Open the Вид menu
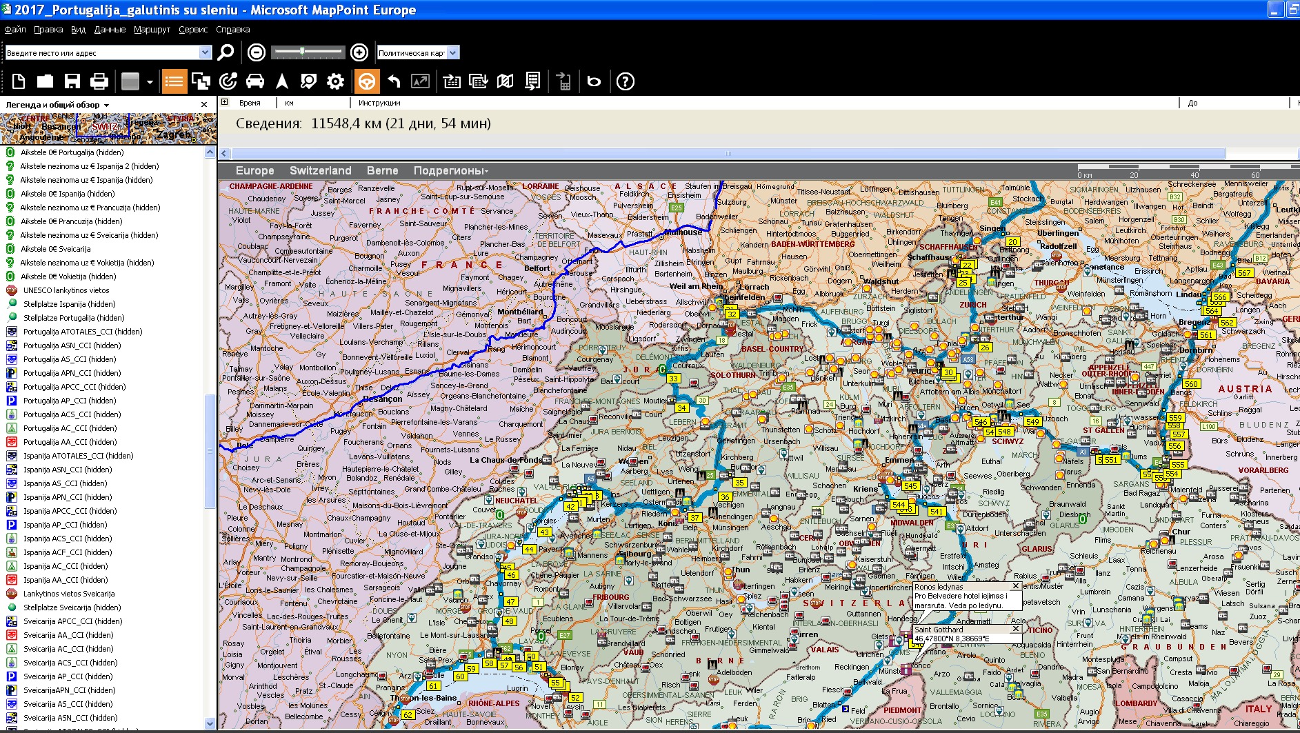The width and height of the screenshot is (1300, 733). (79, 30)
